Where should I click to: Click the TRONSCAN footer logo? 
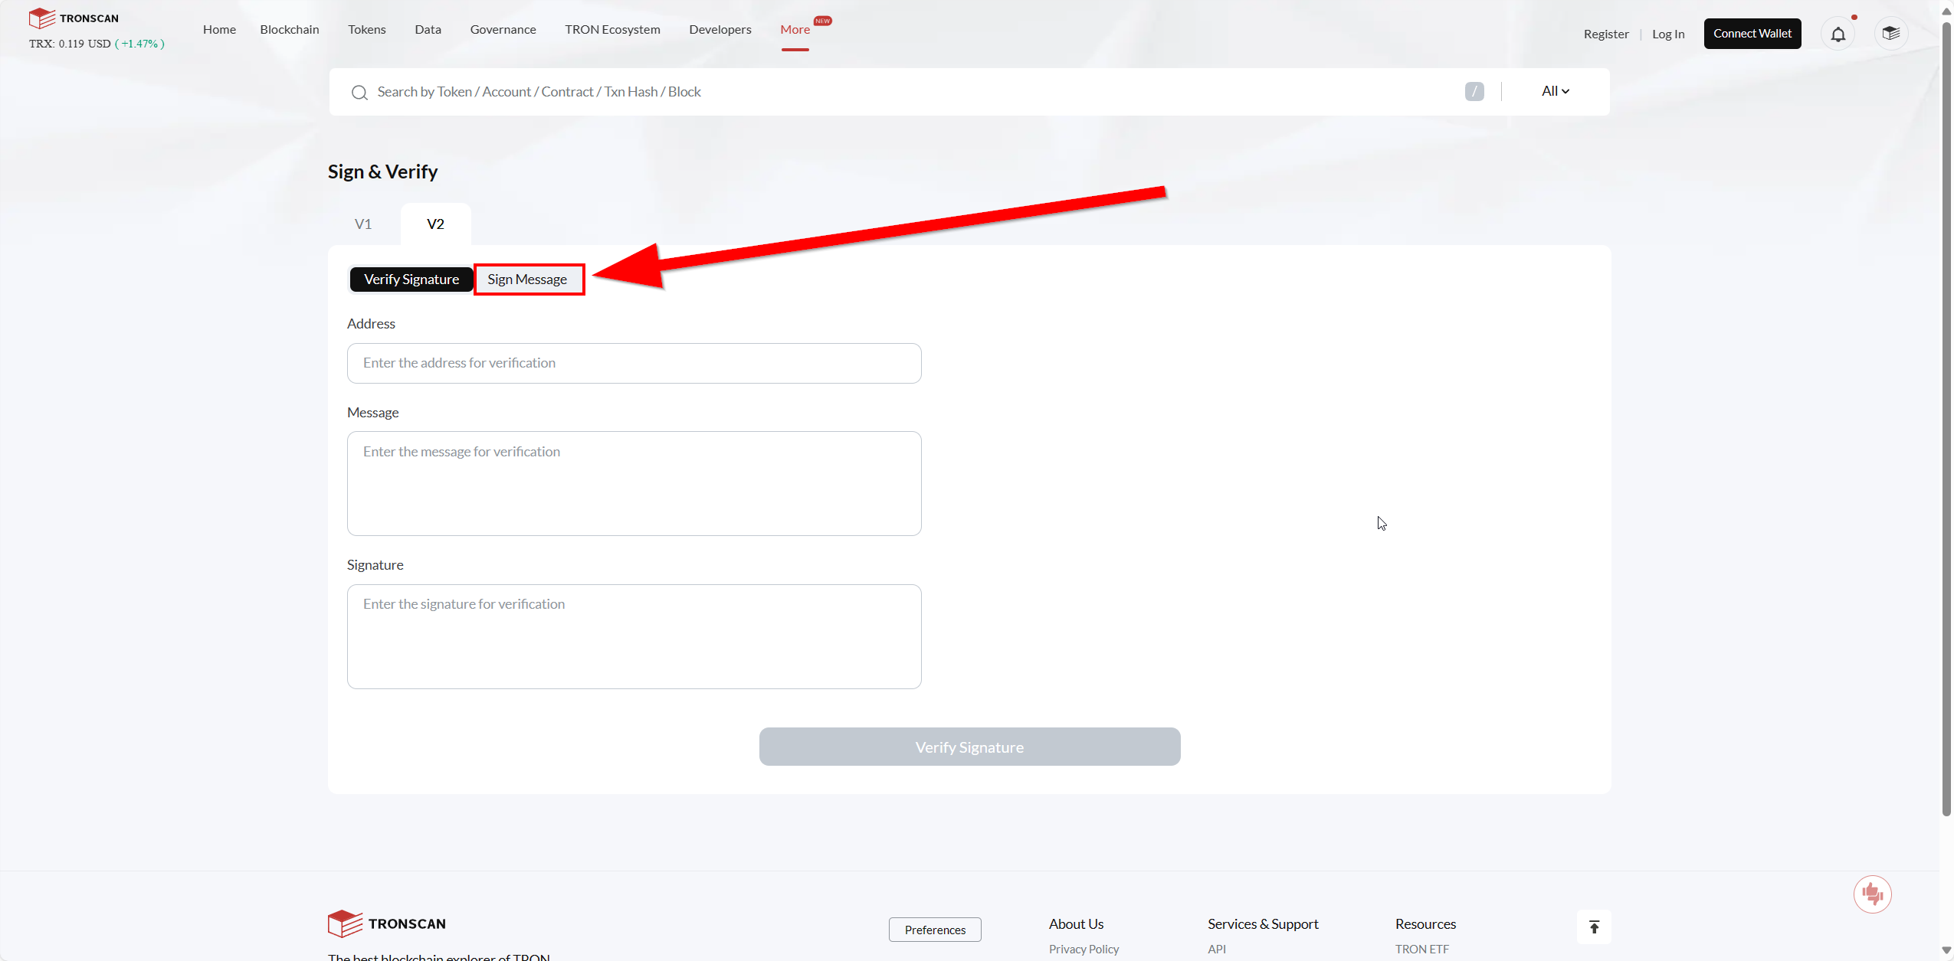click(387, 923)
